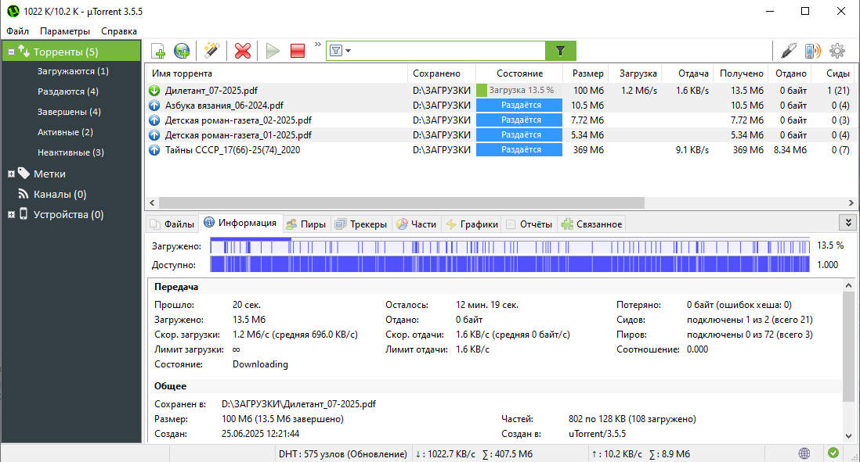Sort by the Загрузка column header
Screen dimensions: 860x462
coord(636,73)
